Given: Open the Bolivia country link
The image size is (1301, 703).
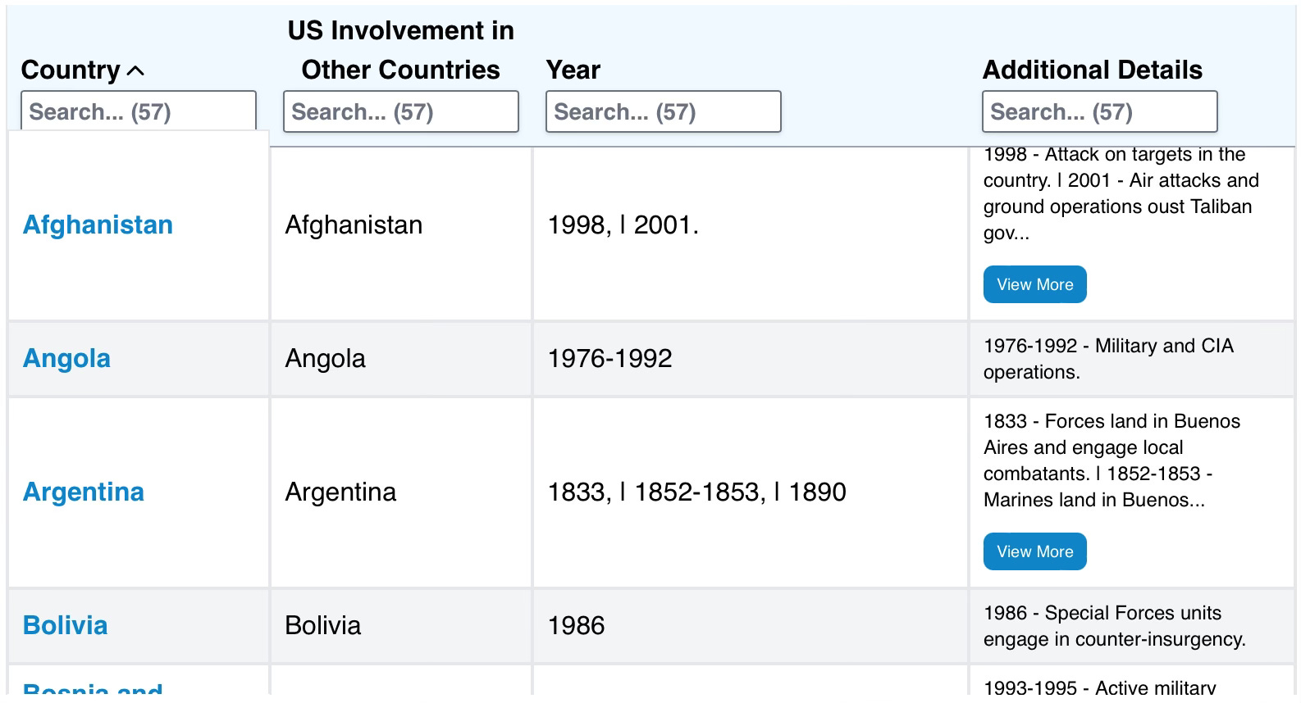Looking at the screenshot, I should 66,626.
